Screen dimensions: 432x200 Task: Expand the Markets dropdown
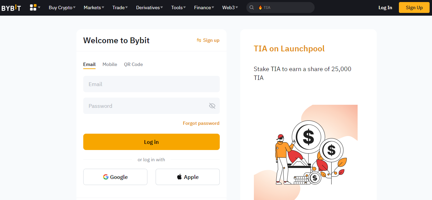coord(94,7)
